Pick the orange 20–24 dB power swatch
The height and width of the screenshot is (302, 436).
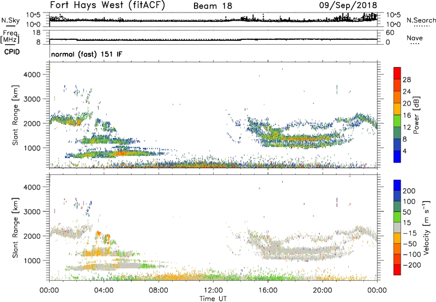397,97
